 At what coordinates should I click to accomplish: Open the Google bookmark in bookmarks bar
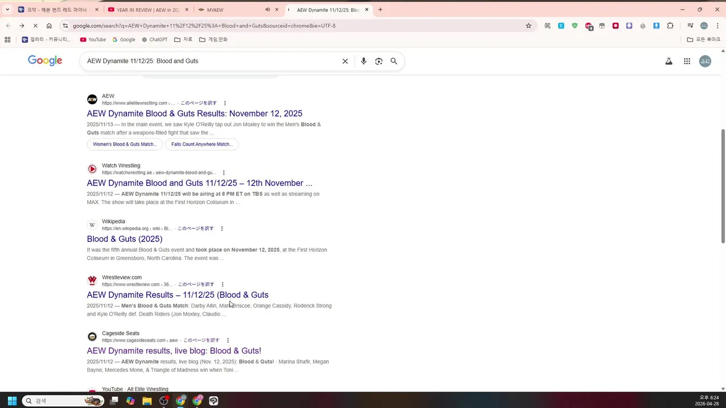coord(124,40)
